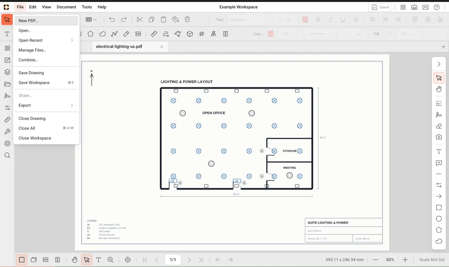Click the trash delete icon in toolbar

[187, 20]
